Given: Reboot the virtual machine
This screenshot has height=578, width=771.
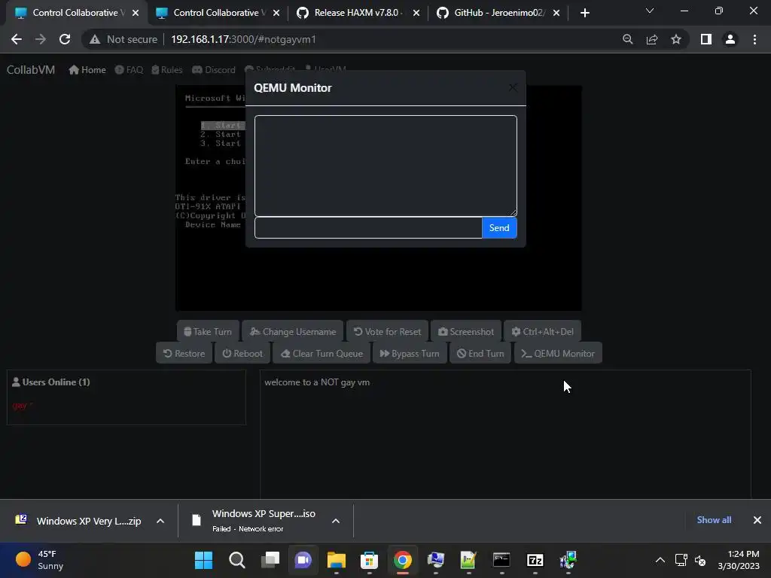Looking at the screenshot, I should coord(242,354).
